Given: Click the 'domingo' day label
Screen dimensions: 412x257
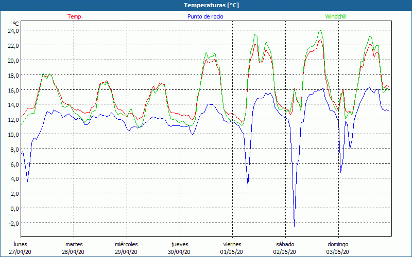Looking at the screenshot, I should 338,244.
